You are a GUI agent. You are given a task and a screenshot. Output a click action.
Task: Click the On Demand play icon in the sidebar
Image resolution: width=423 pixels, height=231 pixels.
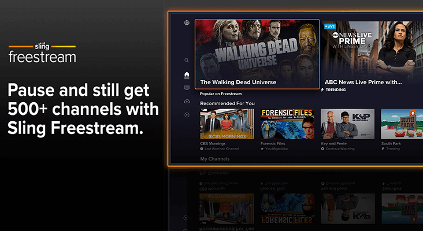click(187, 115)
